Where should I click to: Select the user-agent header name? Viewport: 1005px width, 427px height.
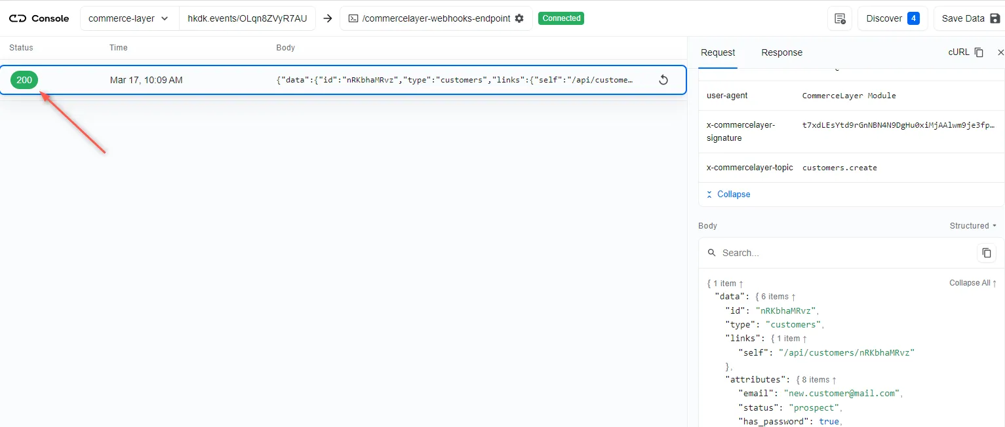pos(727,96)
